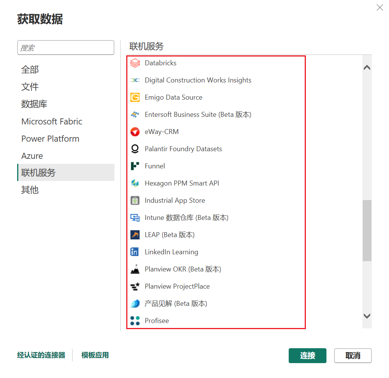
Task: Open the 模板应用 link
Action: point(95,355)
